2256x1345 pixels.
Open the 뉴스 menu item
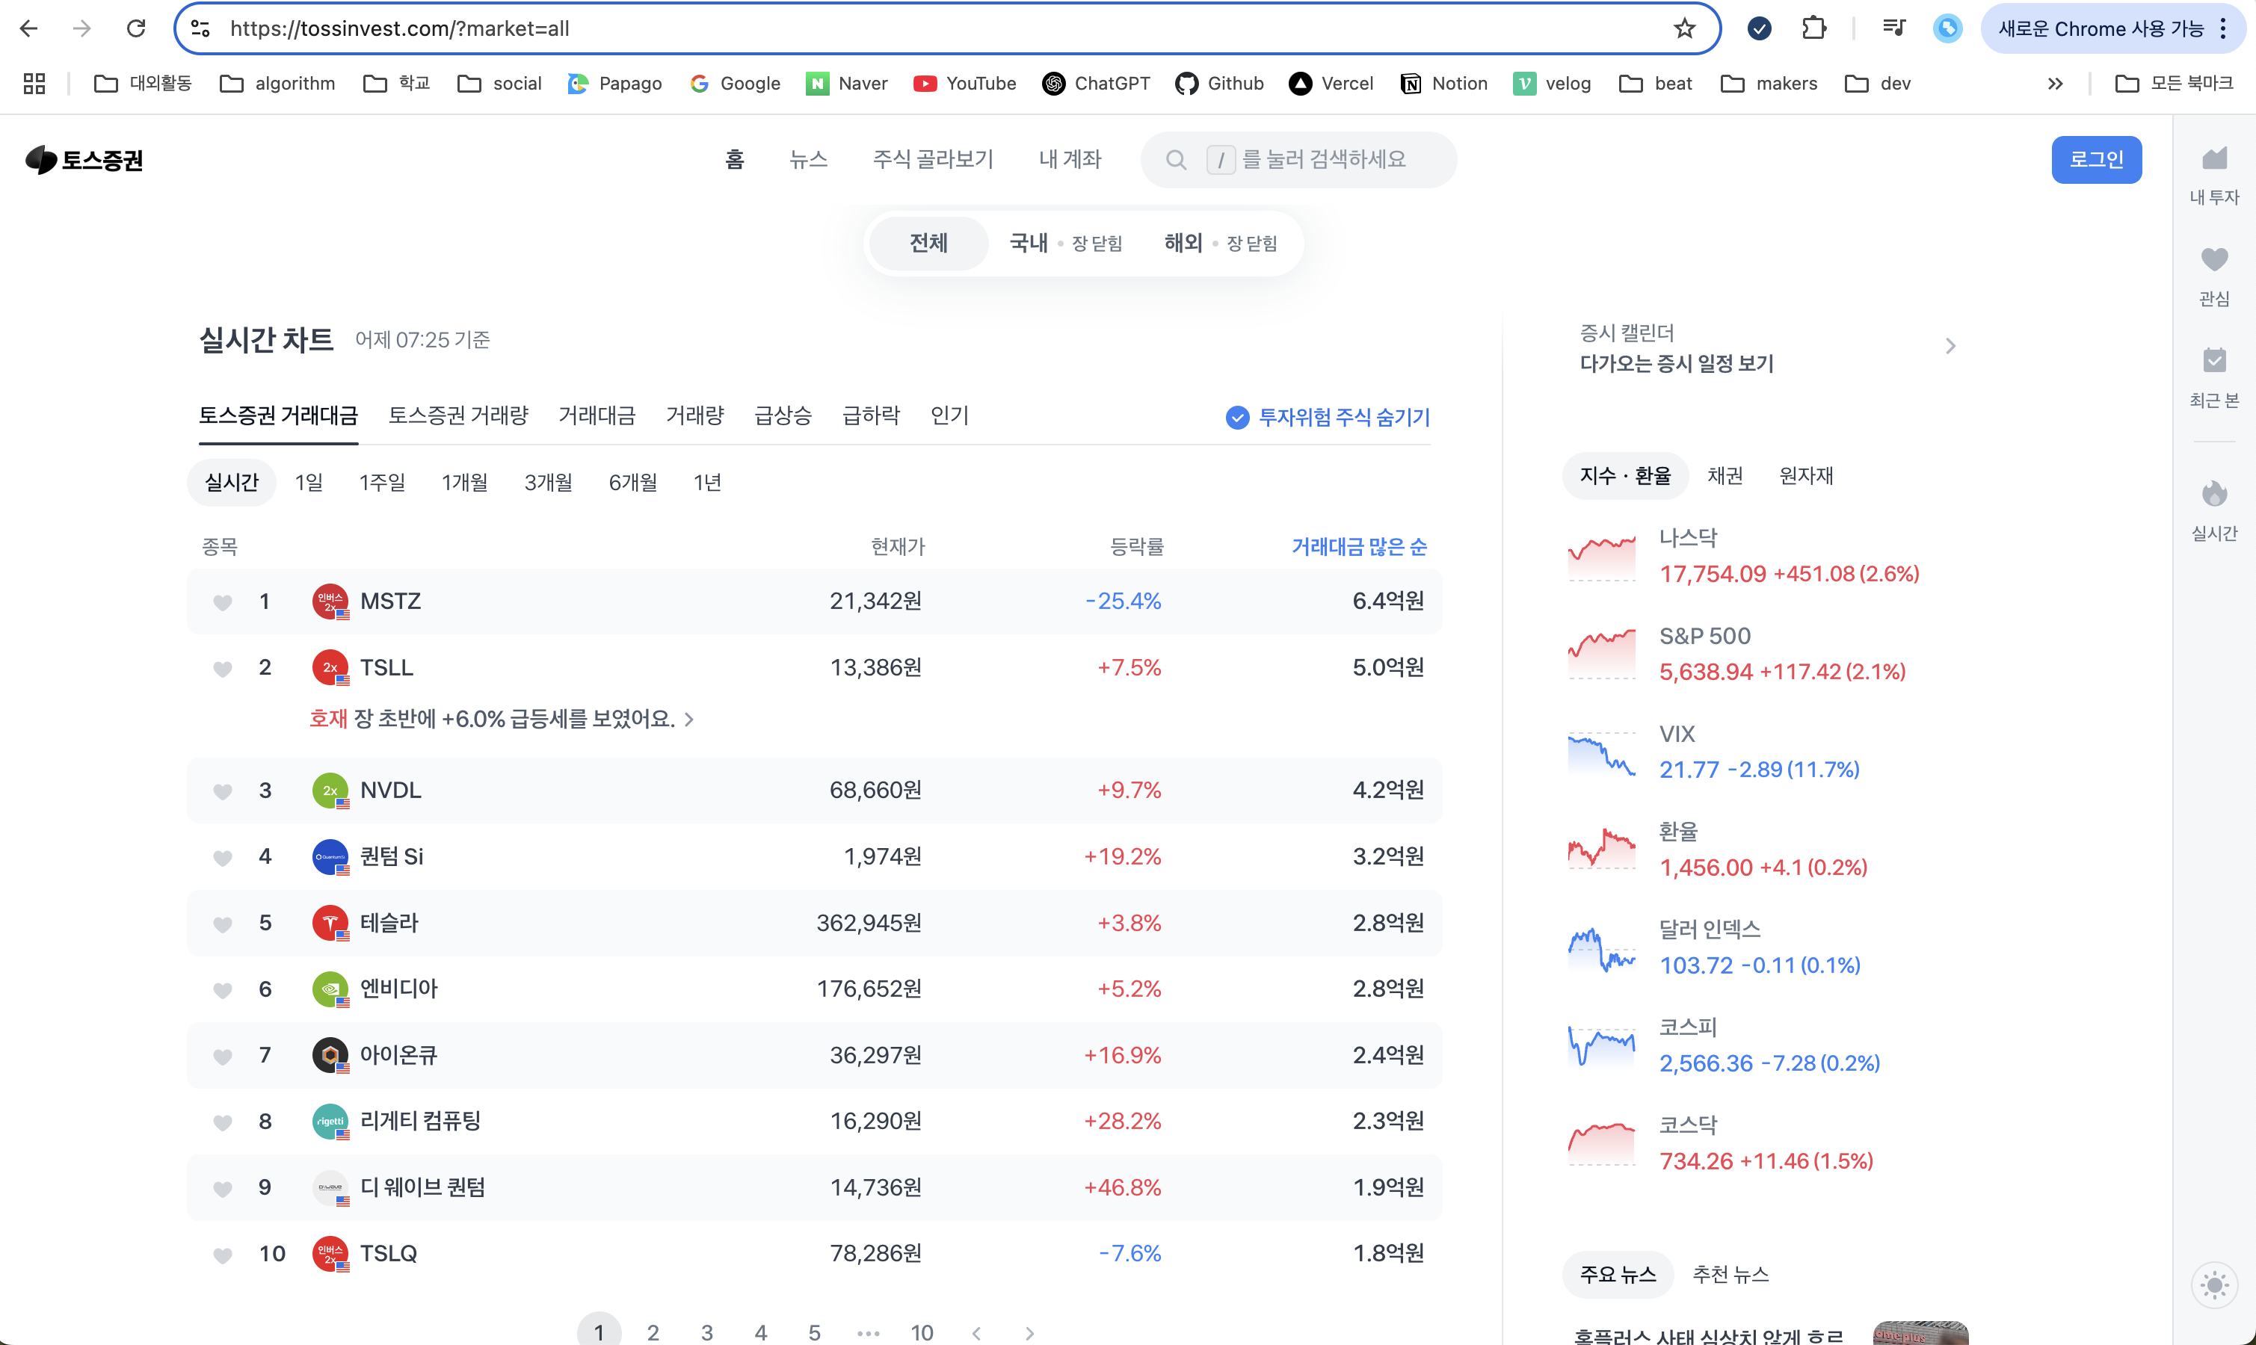809,159
